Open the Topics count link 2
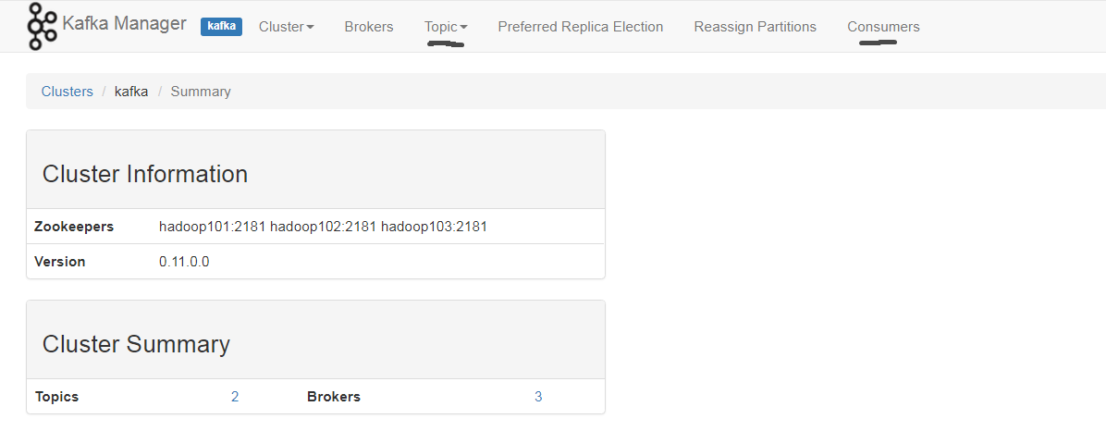The image size is (1106, 431). click(235, 397)
